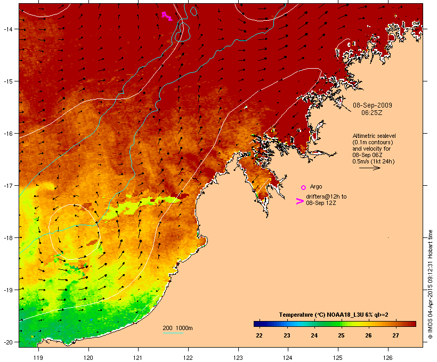The width and height of the screenshot is (437, 362).
Task: Click the '(0.1m contours)' legend text
Action: 373,142
